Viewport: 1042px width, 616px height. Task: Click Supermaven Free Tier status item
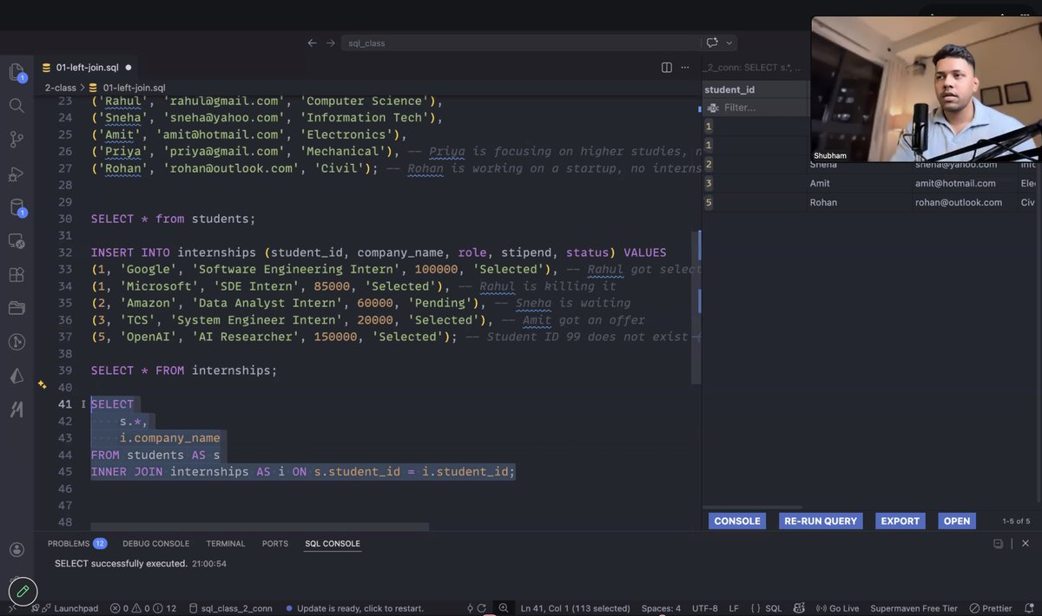click(x=914, y=608)
